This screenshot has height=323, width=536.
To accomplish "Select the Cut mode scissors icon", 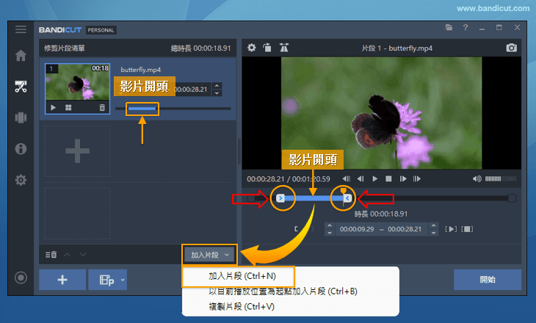I will coord(21,87).
